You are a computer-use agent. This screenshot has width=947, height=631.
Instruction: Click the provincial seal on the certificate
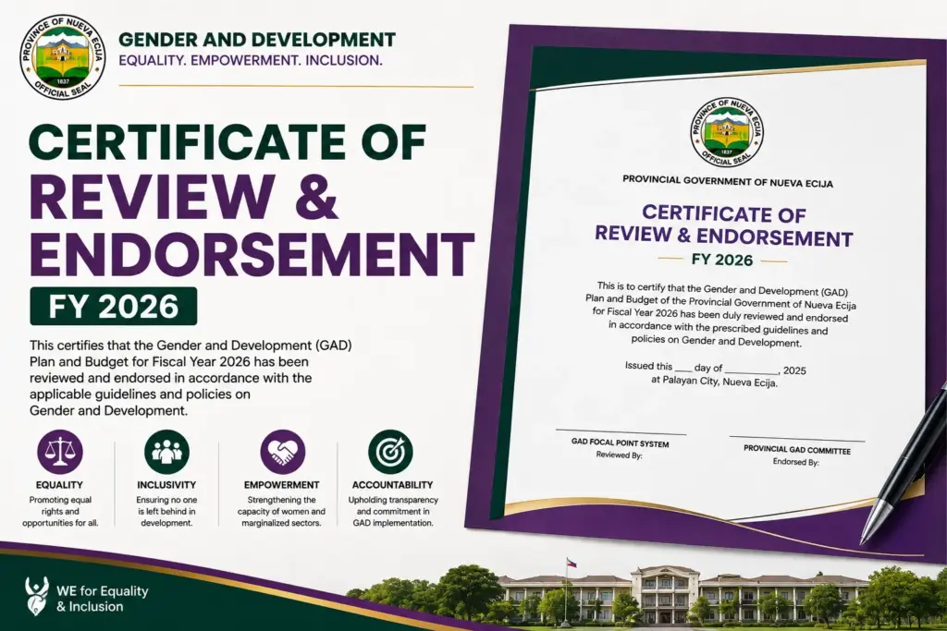pyautogui.click(x=727, y=132)
